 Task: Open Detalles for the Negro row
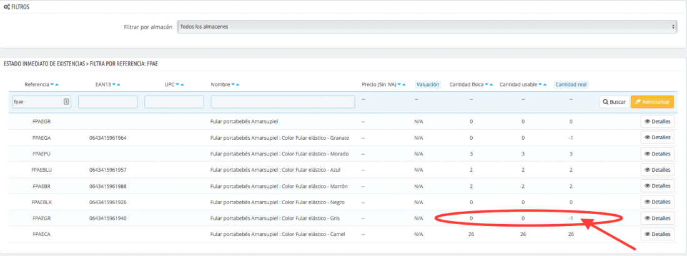click(657, 202)
